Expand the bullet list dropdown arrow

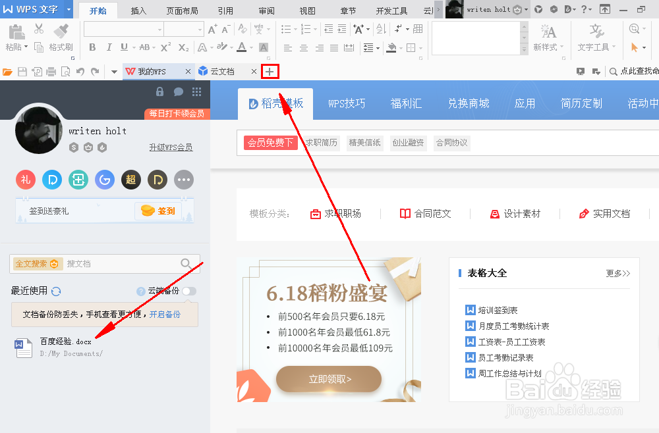click(295, 30)
